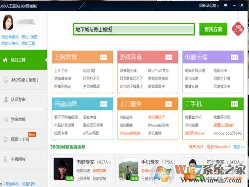The width and height of the screenshot is (249, 187).
Task: Click the DNF地下城勇士 entry
Action: [x=131, y=86]
